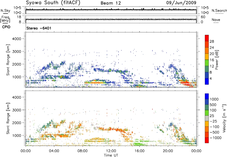Pick the light green segment of the power colorbar
The height and width of the screenshot is (157, 227).
click(207, 63)
